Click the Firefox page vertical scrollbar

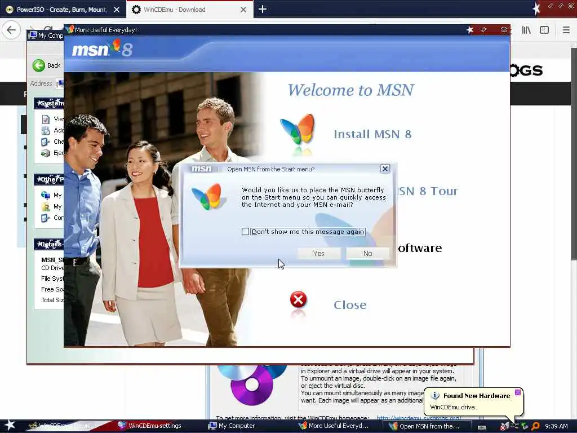573,154
